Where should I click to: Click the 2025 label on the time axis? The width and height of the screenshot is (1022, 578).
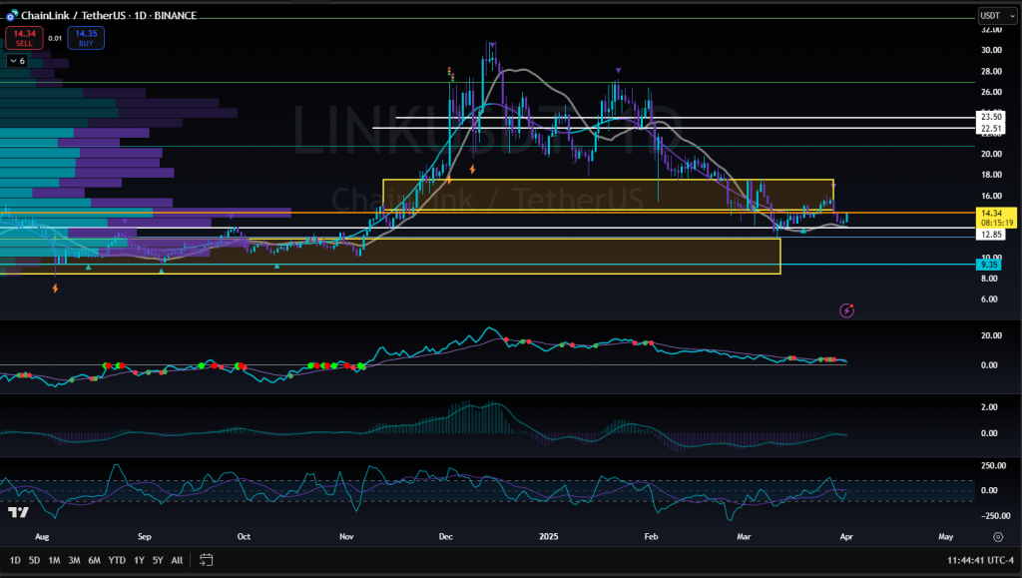tap(549, 537)
